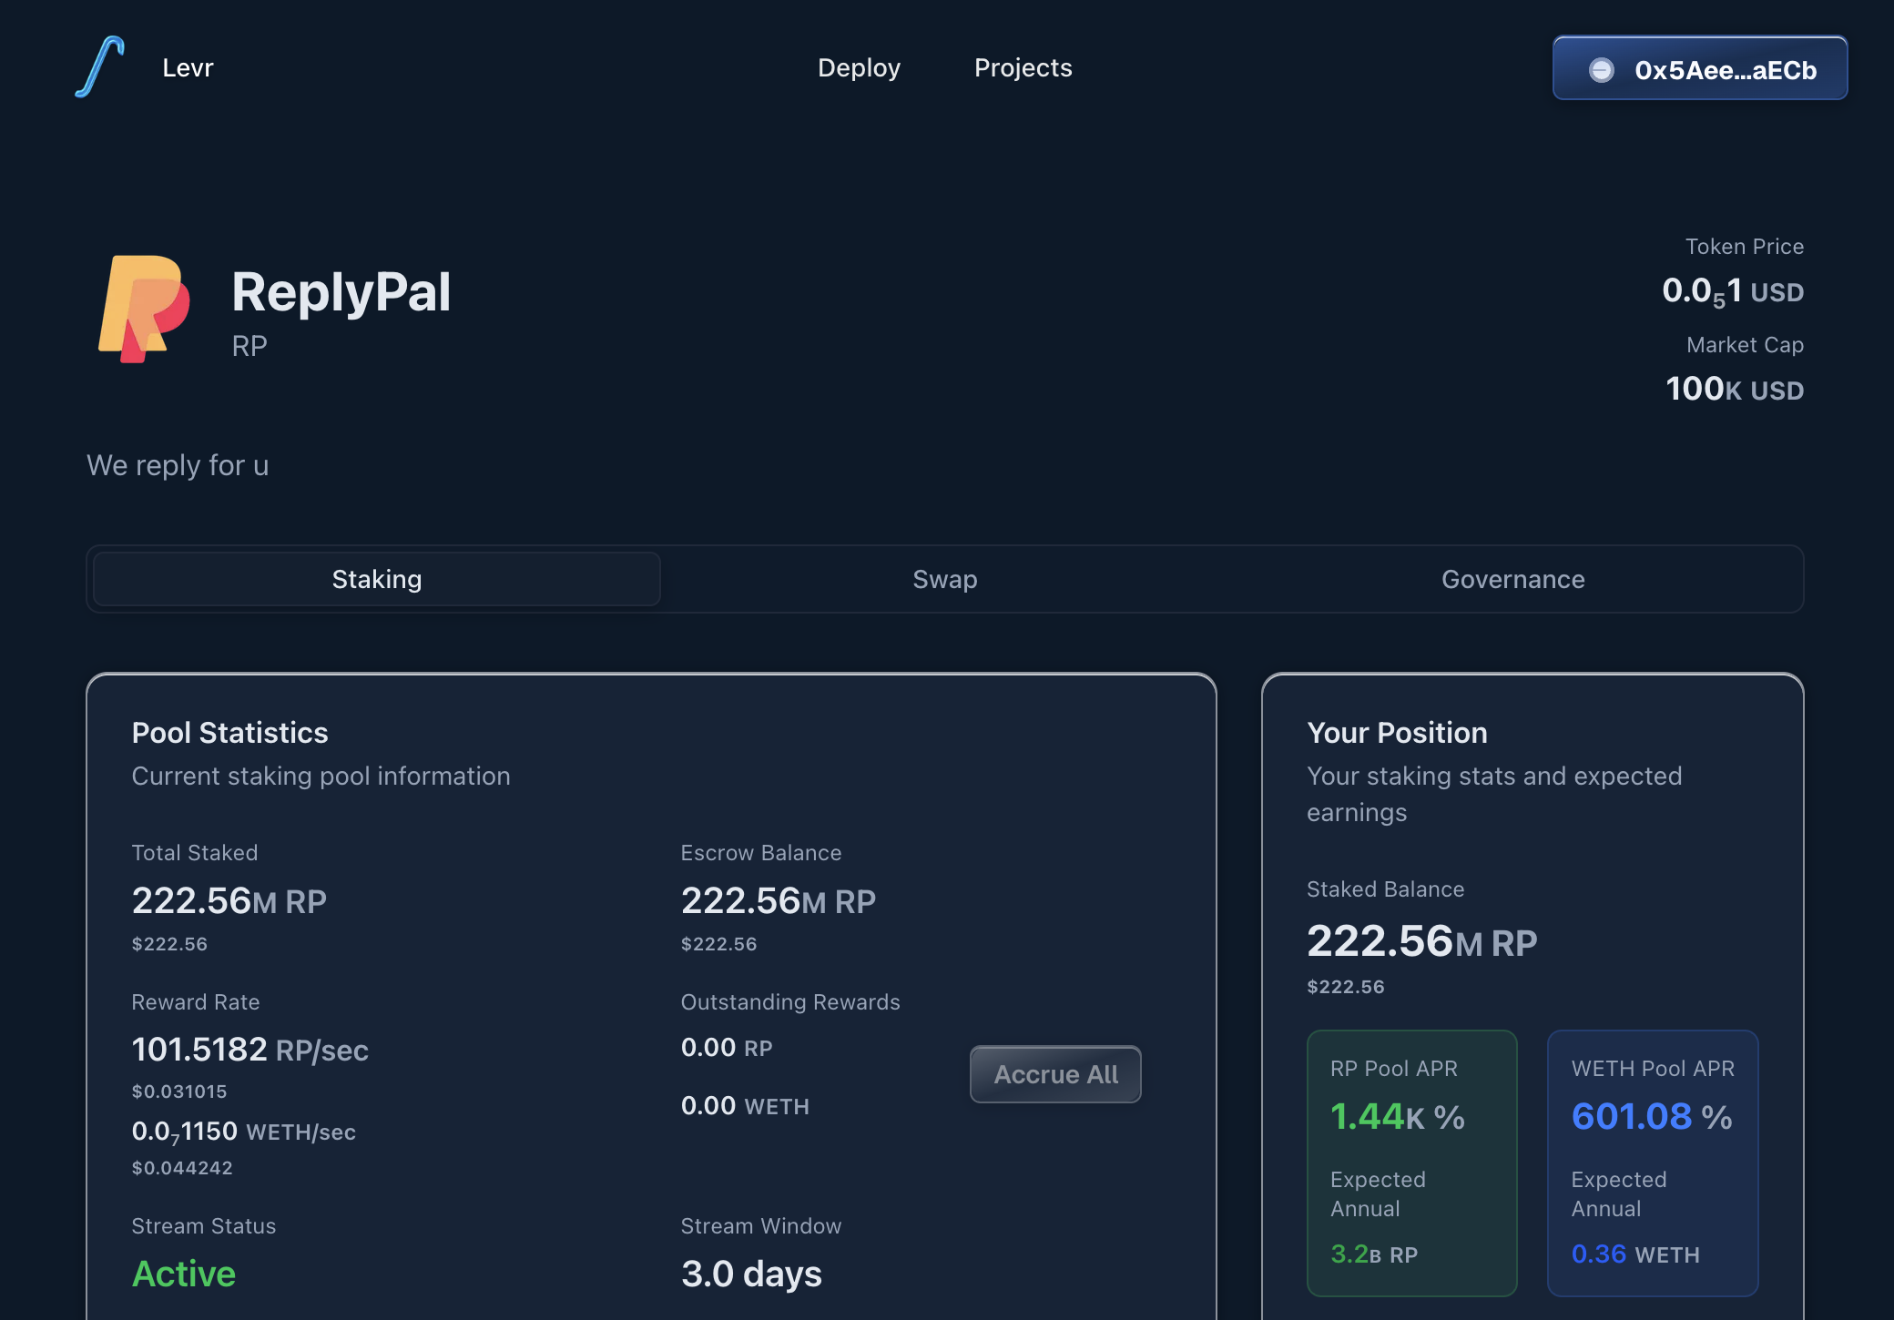1894x1320 pixels.
Task: Switch to the Staking tab
Action: (376, 579)
